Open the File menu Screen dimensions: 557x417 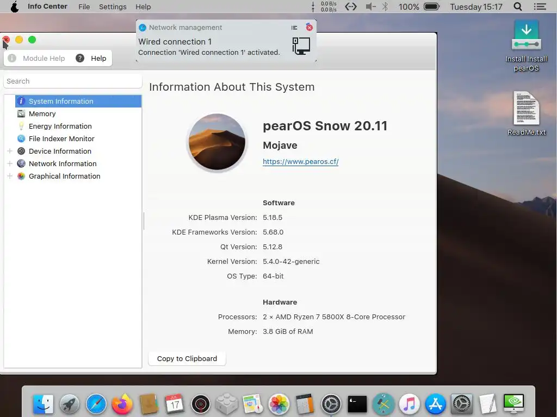pyautogui.click(x=84, y=7)
